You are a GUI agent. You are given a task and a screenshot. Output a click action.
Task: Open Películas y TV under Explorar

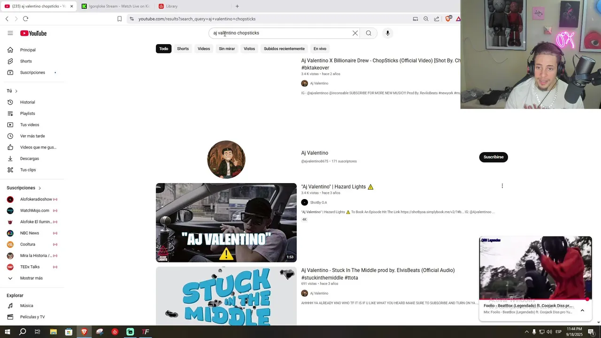point(32,317)
